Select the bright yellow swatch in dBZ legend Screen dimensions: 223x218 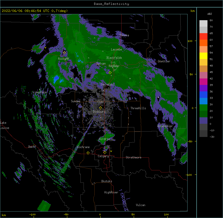tap(203, 56)
